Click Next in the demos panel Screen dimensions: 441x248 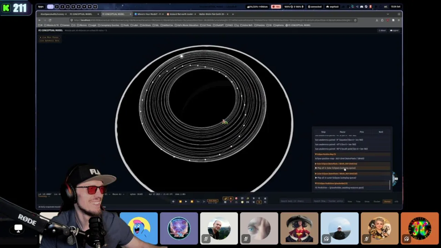click(x=381, y=132)
